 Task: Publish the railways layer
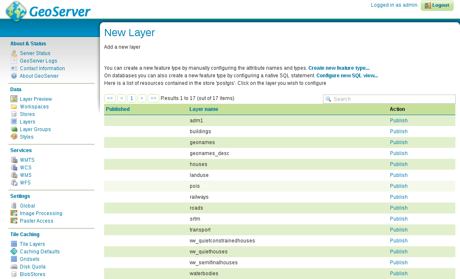coord(399,197)
